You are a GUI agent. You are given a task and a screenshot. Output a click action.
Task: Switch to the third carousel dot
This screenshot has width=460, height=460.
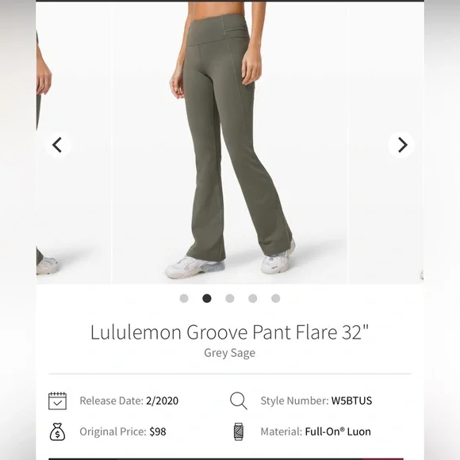[230, 298]
